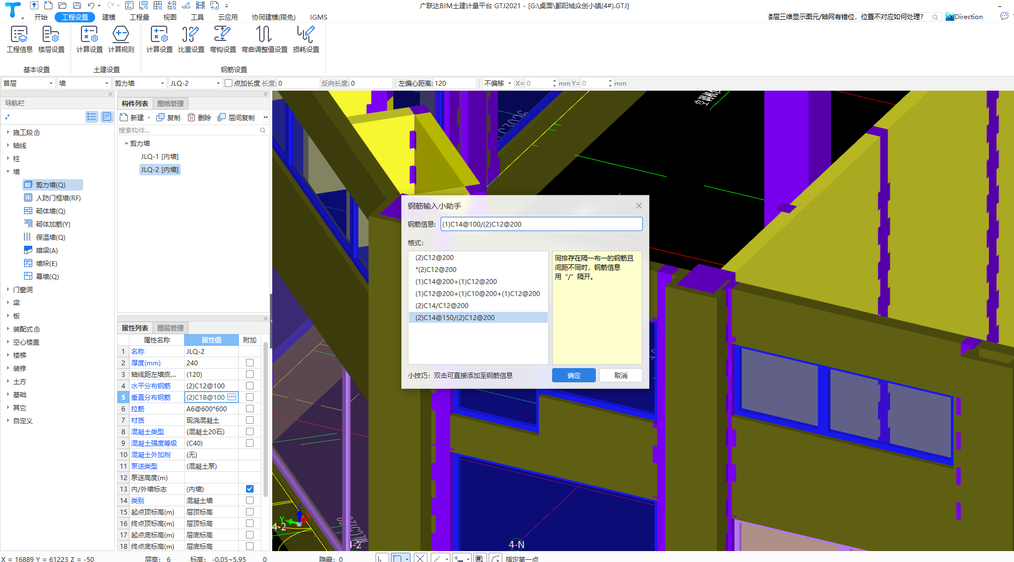Check 附加 box for 垂直分布钢筋 row
Screen dimensions: 1014x562
pos(250,397)
